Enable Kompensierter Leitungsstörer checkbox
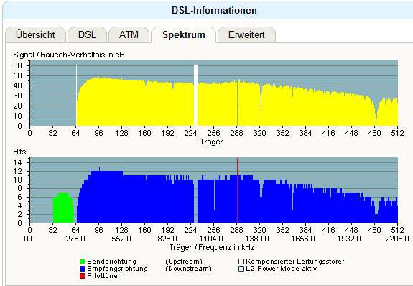 (241, 262)
